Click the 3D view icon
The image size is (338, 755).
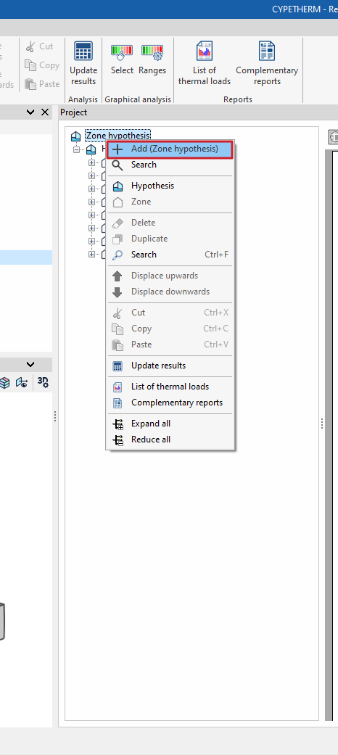coord(43,382)
